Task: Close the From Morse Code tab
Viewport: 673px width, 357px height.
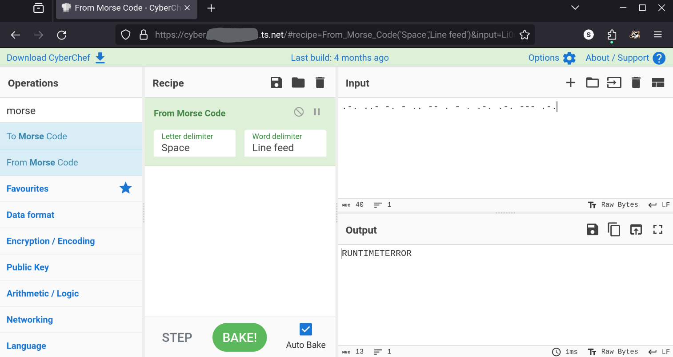Action: click(x=187, y=8)
